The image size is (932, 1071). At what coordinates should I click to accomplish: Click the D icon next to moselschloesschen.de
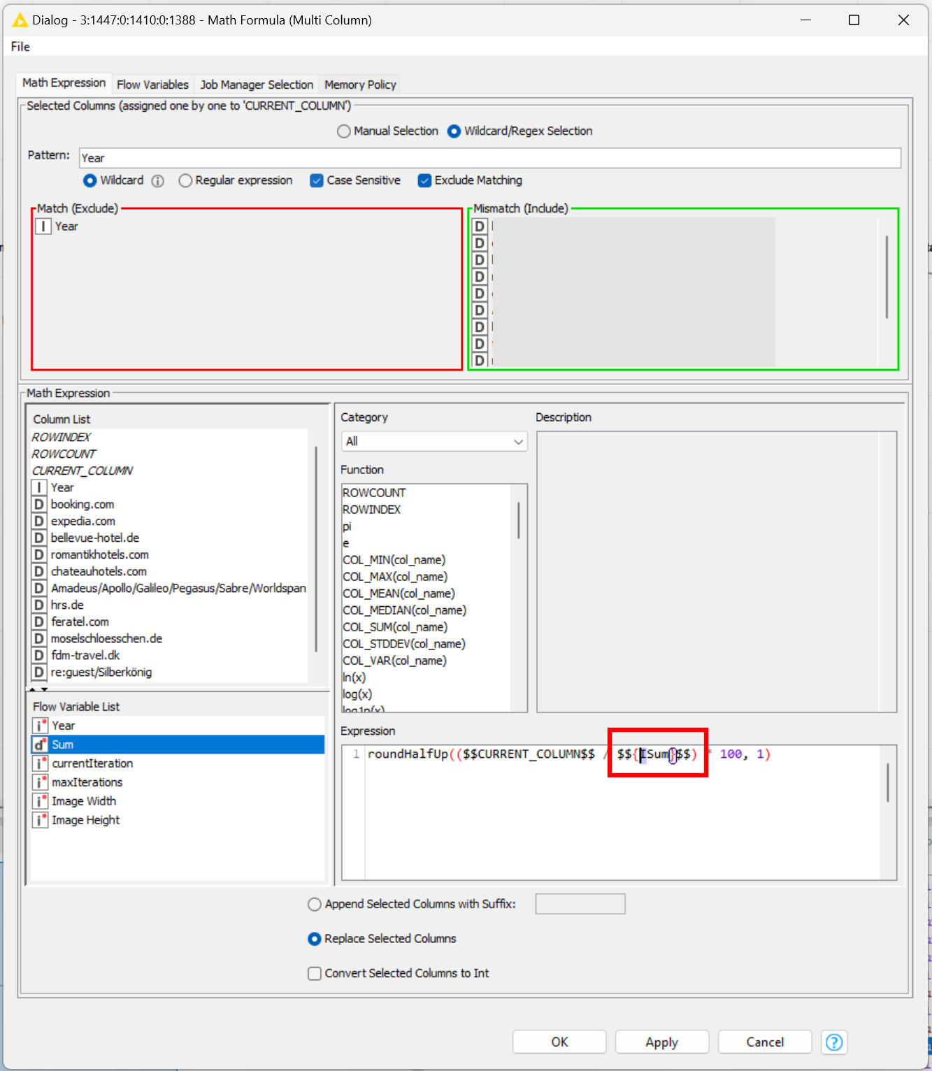(x=39, y=638)
